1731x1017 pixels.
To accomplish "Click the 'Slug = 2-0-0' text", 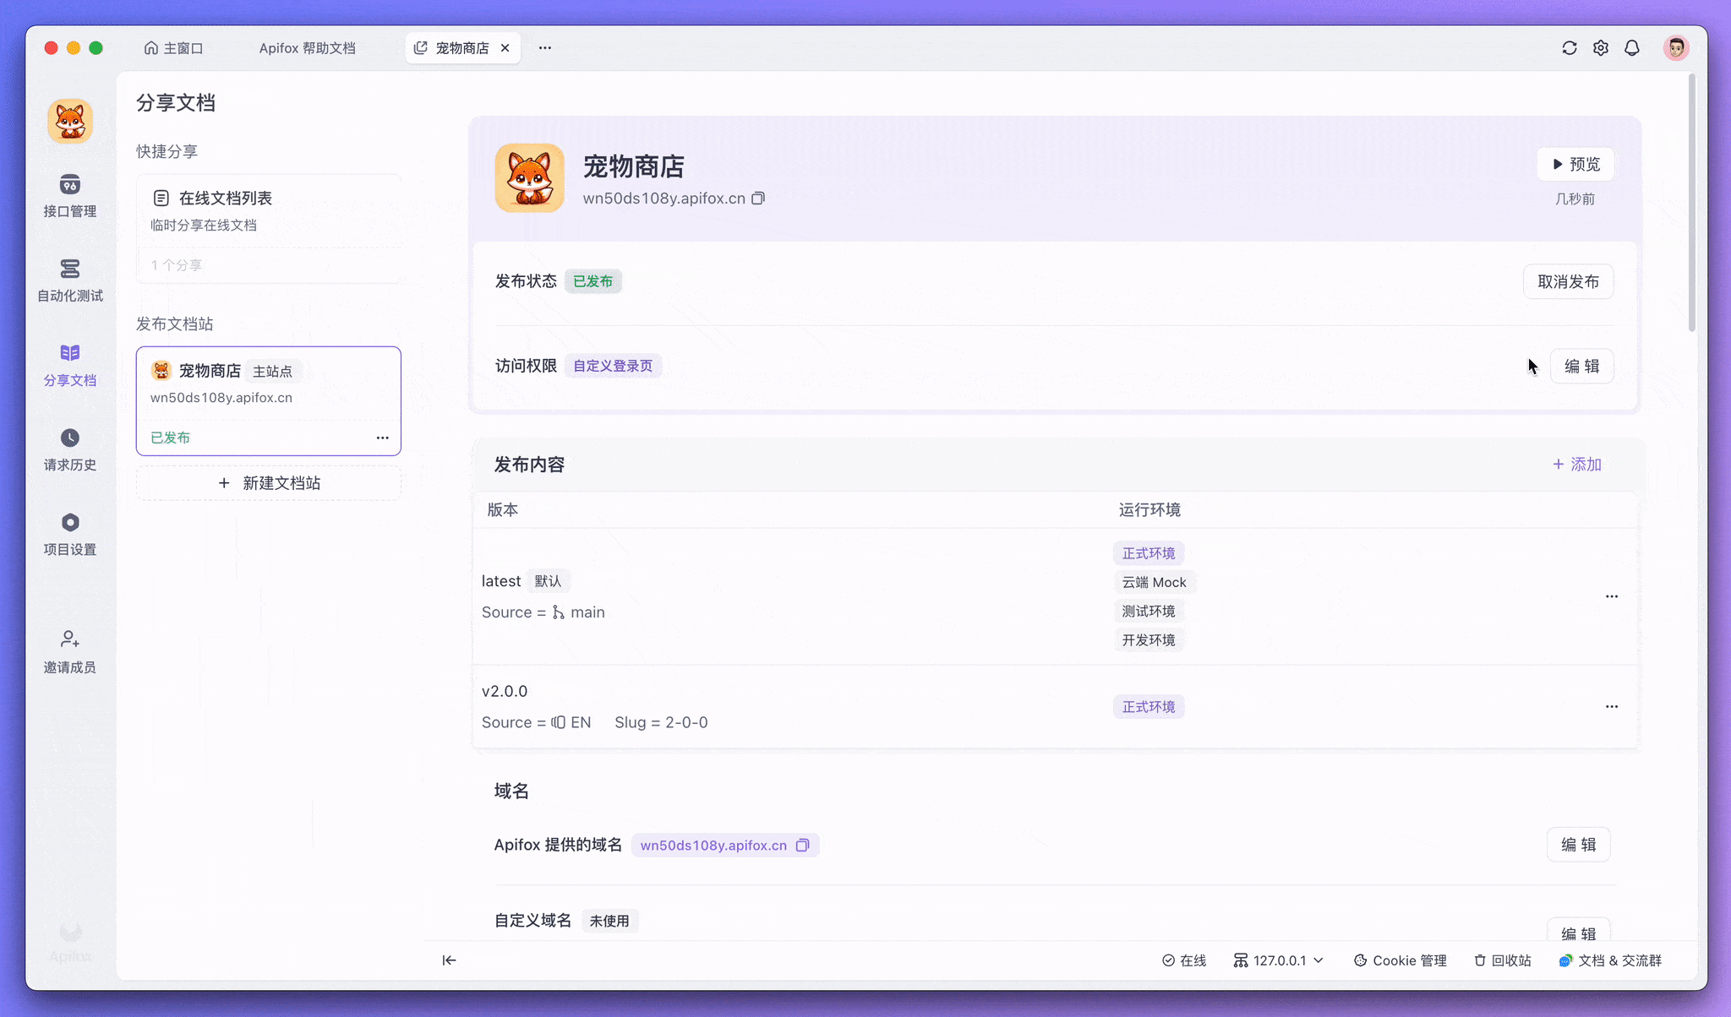I will [661, 722].
